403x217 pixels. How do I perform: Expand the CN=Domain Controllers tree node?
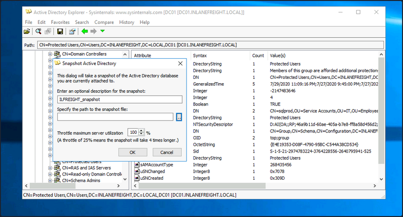point(50,54)
